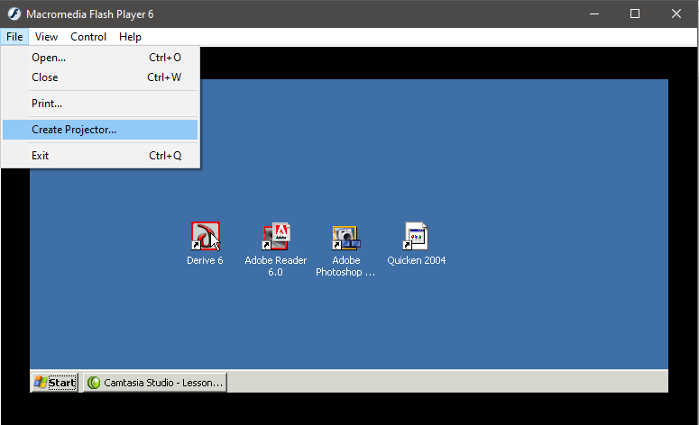Screen dimensions: 699x425
Task: Click the Start button label
Action: click(62, 383)
